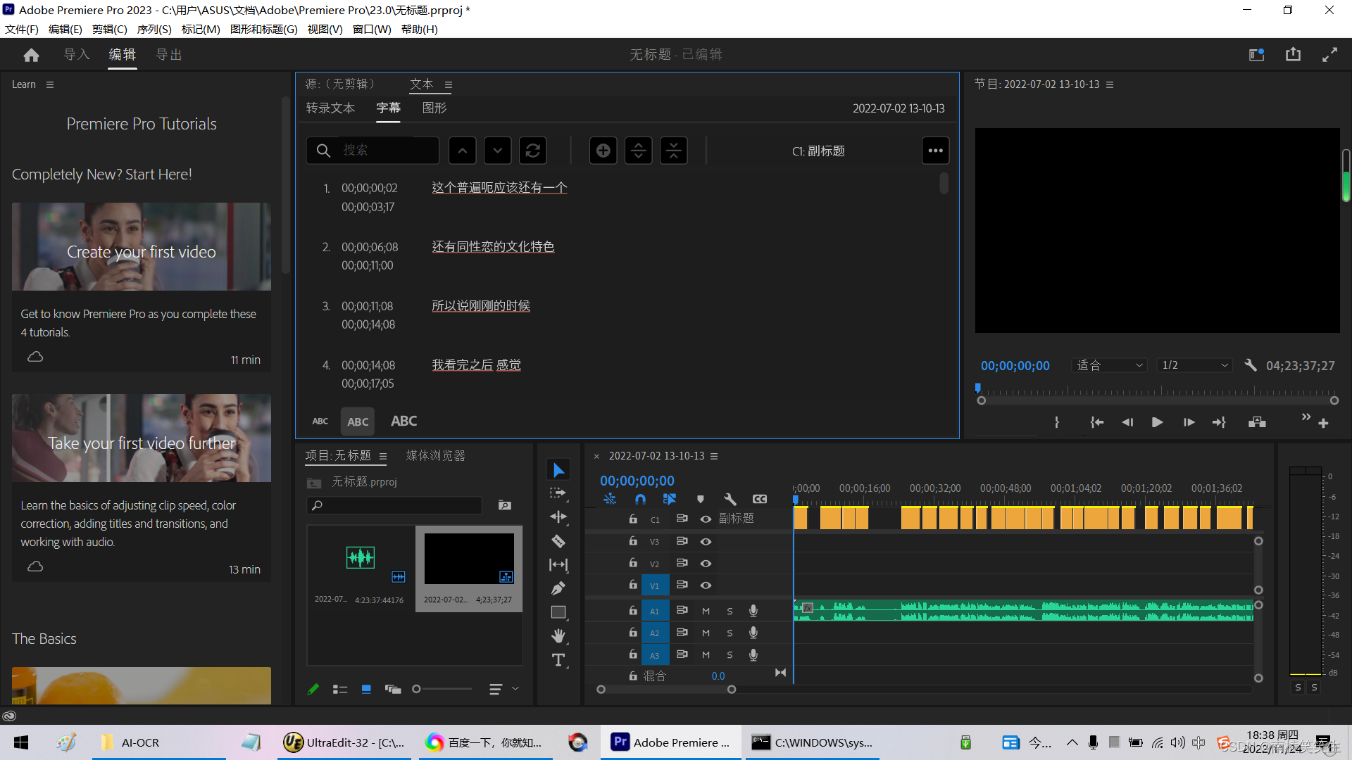Open Quick Export share icon
The image size is (1352, 760).
tap(1293, 55)
